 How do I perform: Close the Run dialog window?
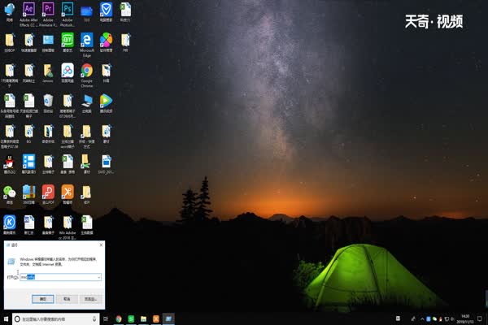point(101,245)
